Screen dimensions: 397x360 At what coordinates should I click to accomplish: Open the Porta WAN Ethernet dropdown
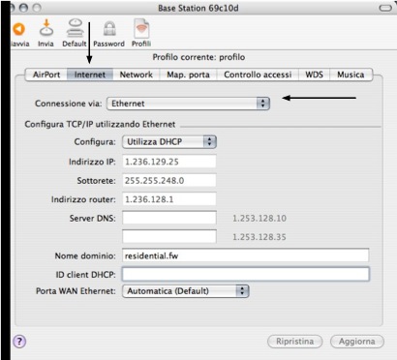186,291
